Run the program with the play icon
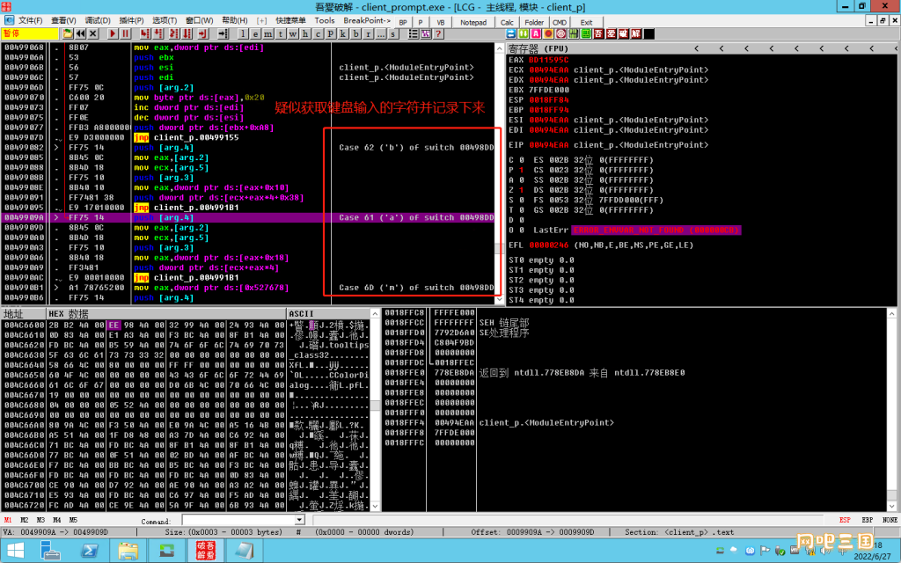Viewport: 901px width, 563px height. [x=113, y=34]
